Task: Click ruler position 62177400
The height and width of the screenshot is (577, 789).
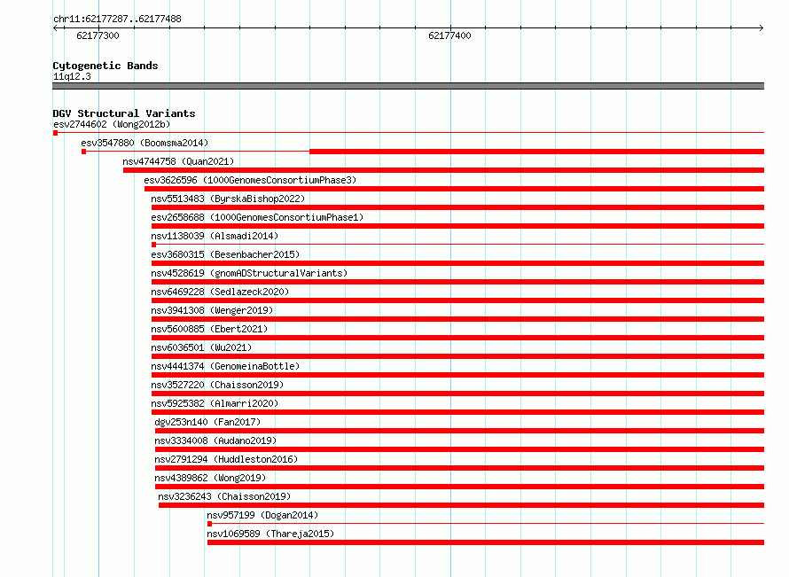Action: 449,35
